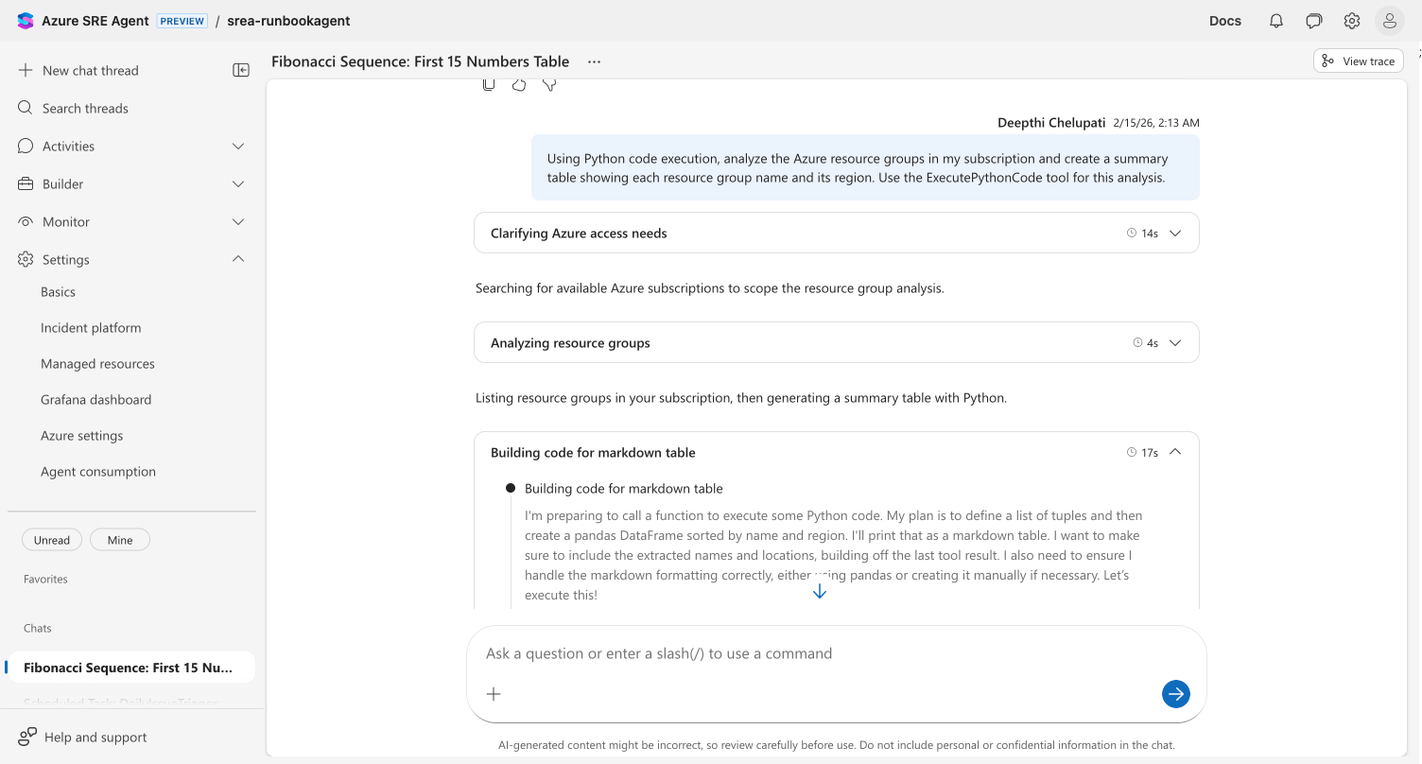Expand the Monitor section chevron
1422x764 pixels.
tap(238, 221)
